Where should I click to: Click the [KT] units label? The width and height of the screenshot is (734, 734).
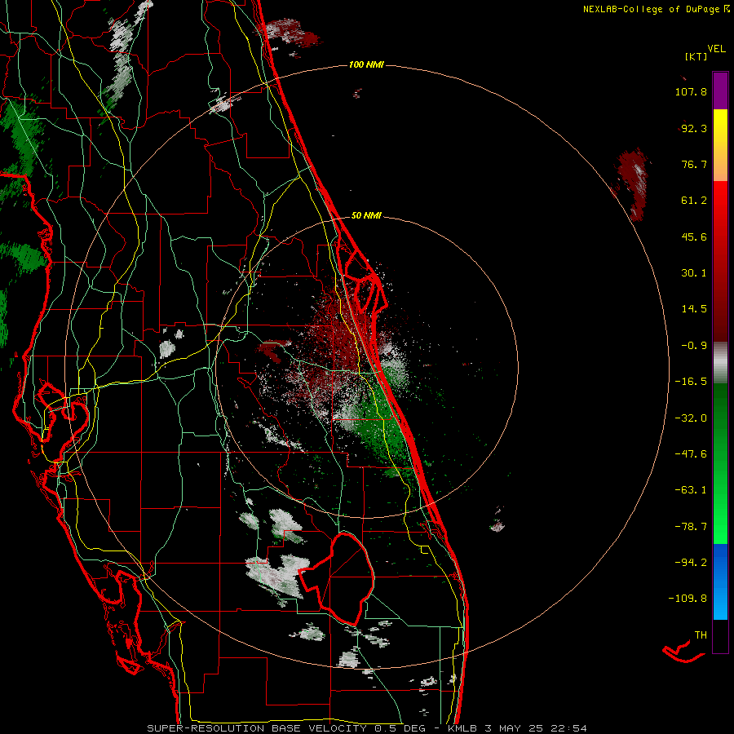tap(696, 56)
